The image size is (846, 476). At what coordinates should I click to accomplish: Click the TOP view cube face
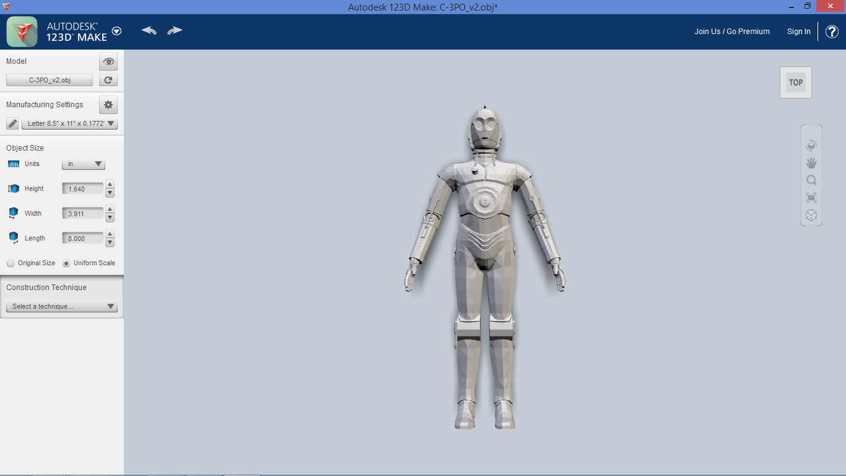tap(796, 82)
